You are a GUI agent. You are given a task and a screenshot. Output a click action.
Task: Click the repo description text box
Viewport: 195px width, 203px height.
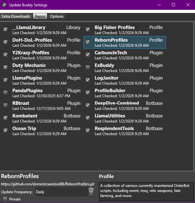[146, 192]
